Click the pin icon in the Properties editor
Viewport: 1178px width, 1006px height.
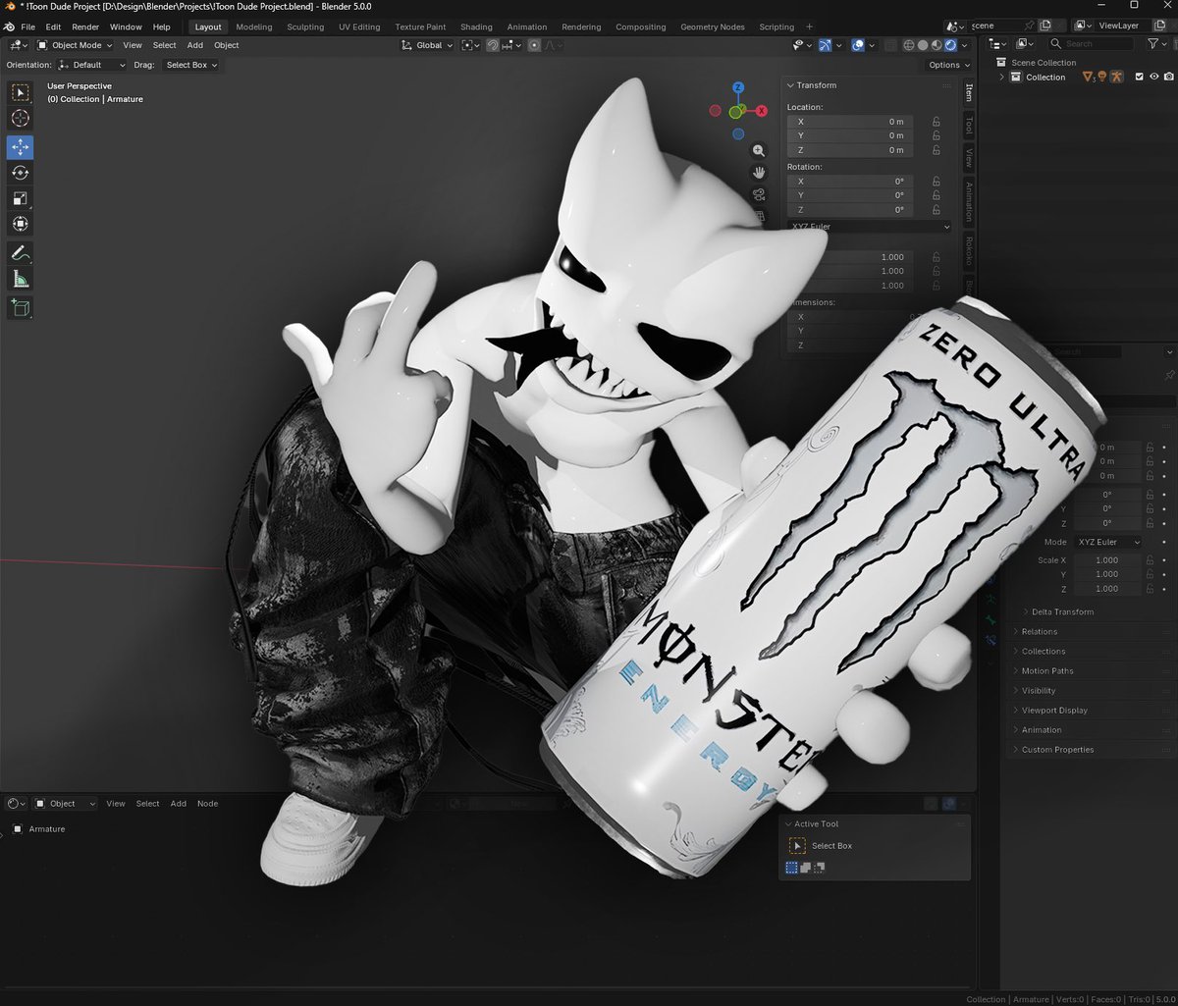1168,375
